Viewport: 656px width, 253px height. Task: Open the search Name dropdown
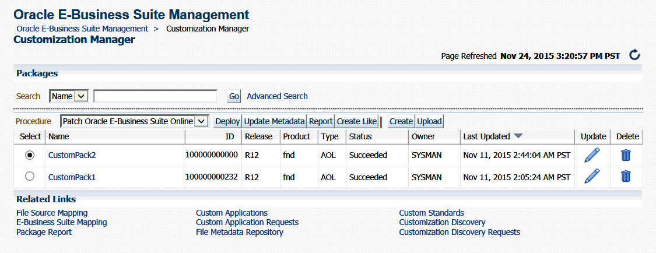69,96
